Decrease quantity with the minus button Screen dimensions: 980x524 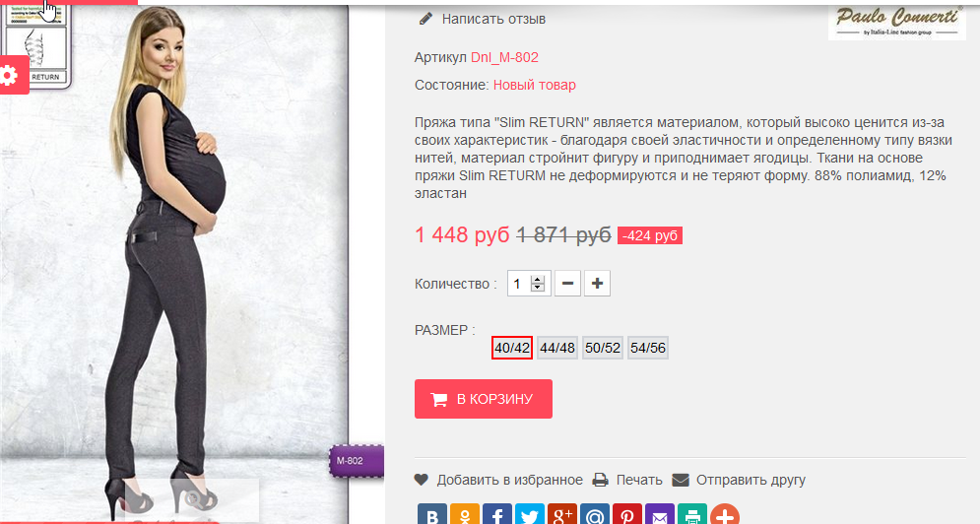click(x=567, y=284)
